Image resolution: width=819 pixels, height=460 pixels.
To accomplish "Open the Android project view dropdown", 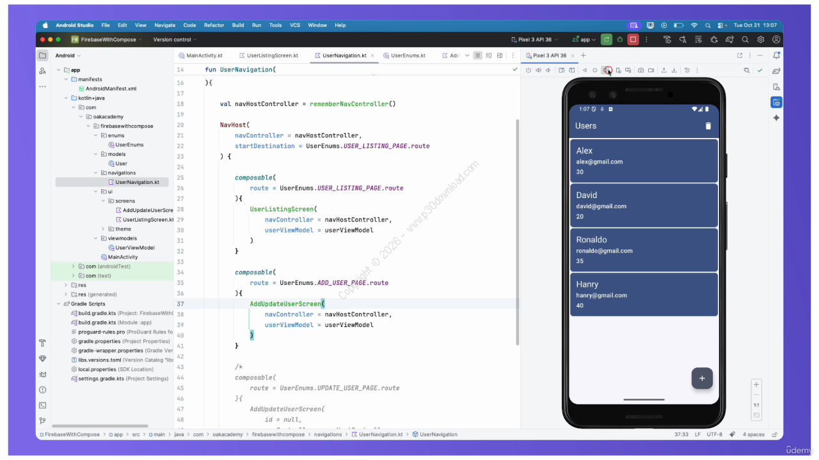I will (x=69, y=56).
